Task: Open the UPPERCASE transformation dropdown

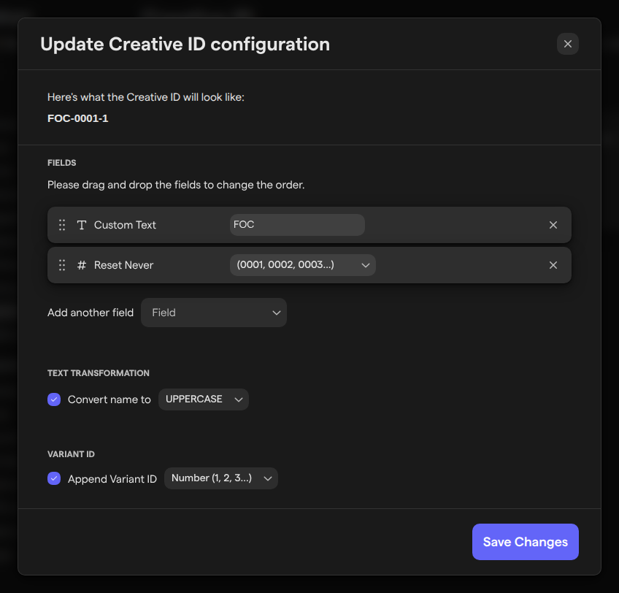Action: (x=204, y=399)
